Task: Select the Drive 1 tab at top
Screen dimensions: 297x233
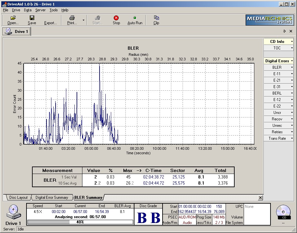Action: click(17, 32)
